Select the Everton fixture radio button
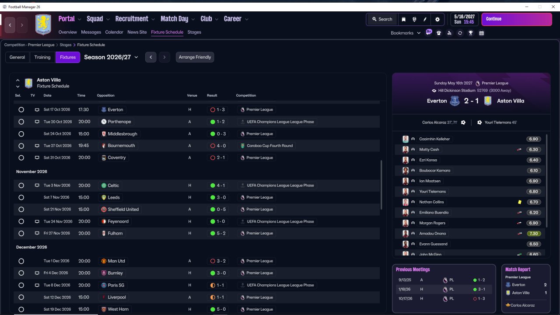The image size is (560, 315). pos(21,110)
